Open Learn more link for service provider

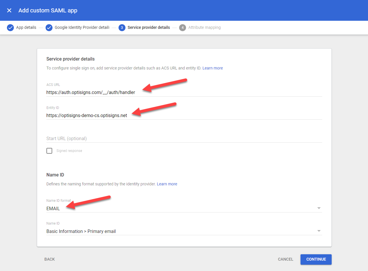(x=213, y=68)
